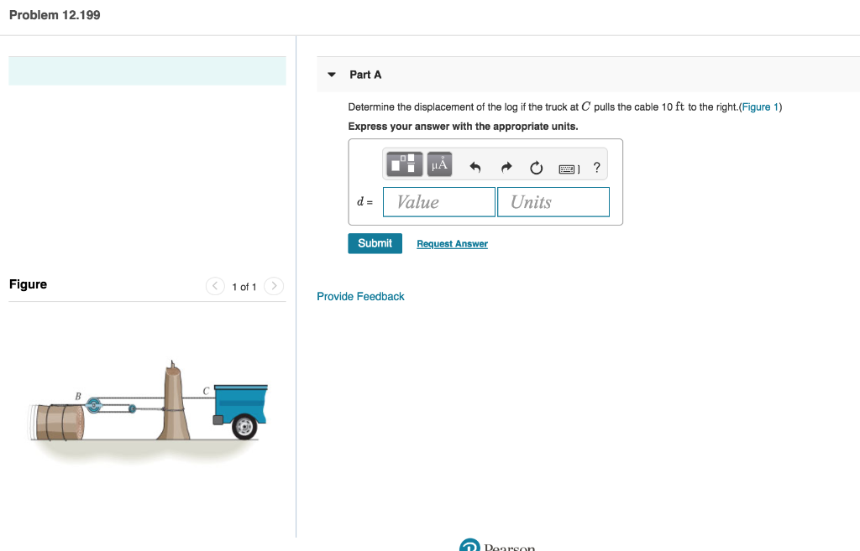The width and height of the screenshot is (860, 551).
Task: Open the Request Answer link
Action: [x=452, y=243]
